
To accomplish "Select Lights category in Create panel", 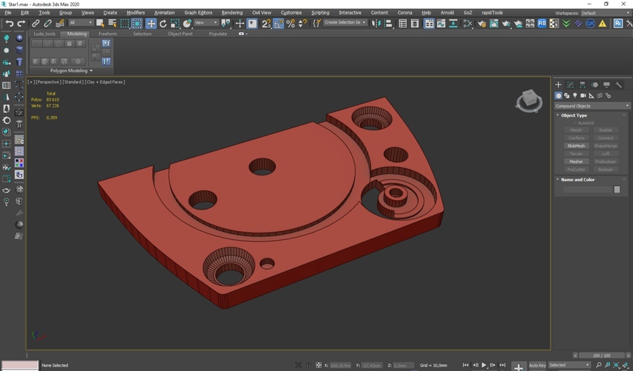I will (575, 95).
